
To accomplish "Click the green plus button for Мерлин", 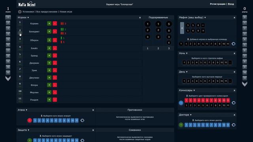I will point(49,92).
